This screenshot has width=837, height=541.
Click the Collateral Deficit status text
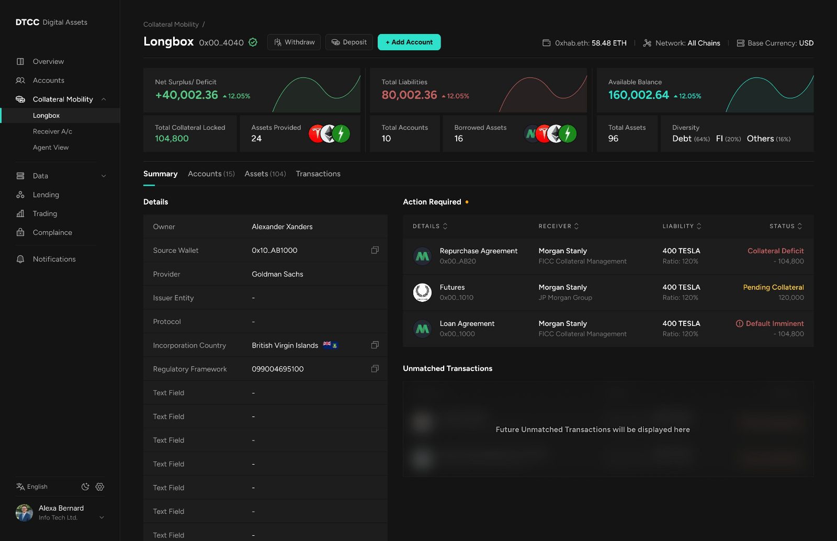coord(776,251)
